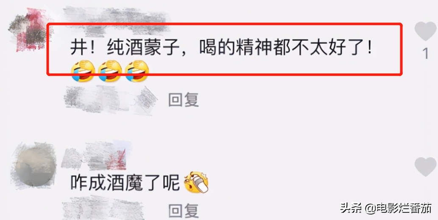Click the 头条 watermark logo text
Viewport: 438px width, 220px height.
coord(351,208)
